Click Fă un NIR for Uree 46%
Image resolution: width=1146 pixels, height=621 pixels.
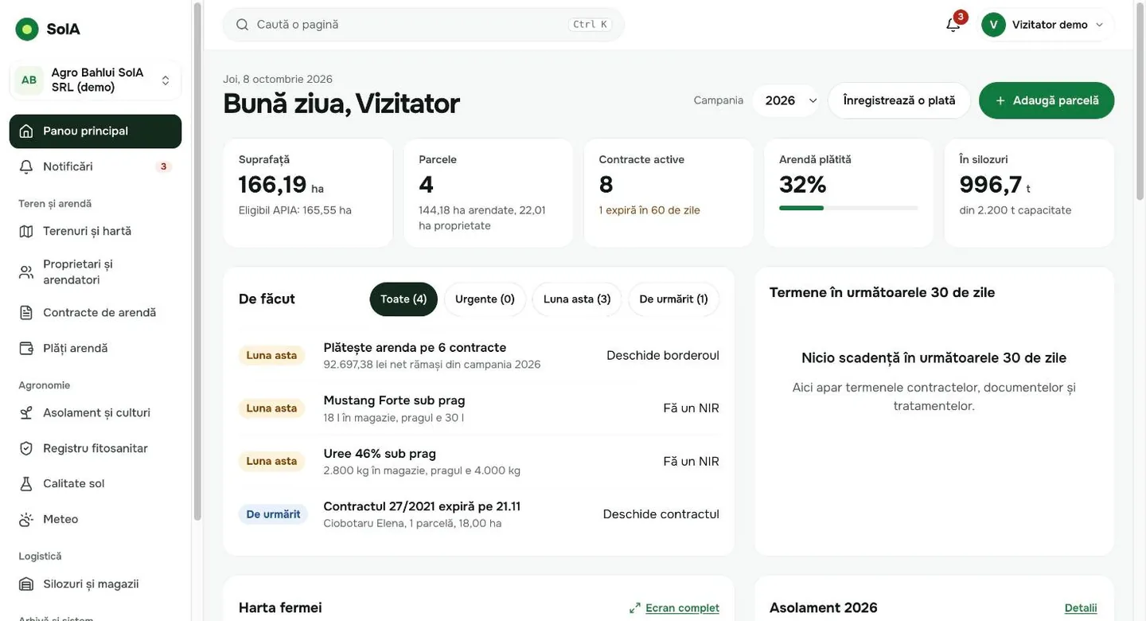coord(691,461)
